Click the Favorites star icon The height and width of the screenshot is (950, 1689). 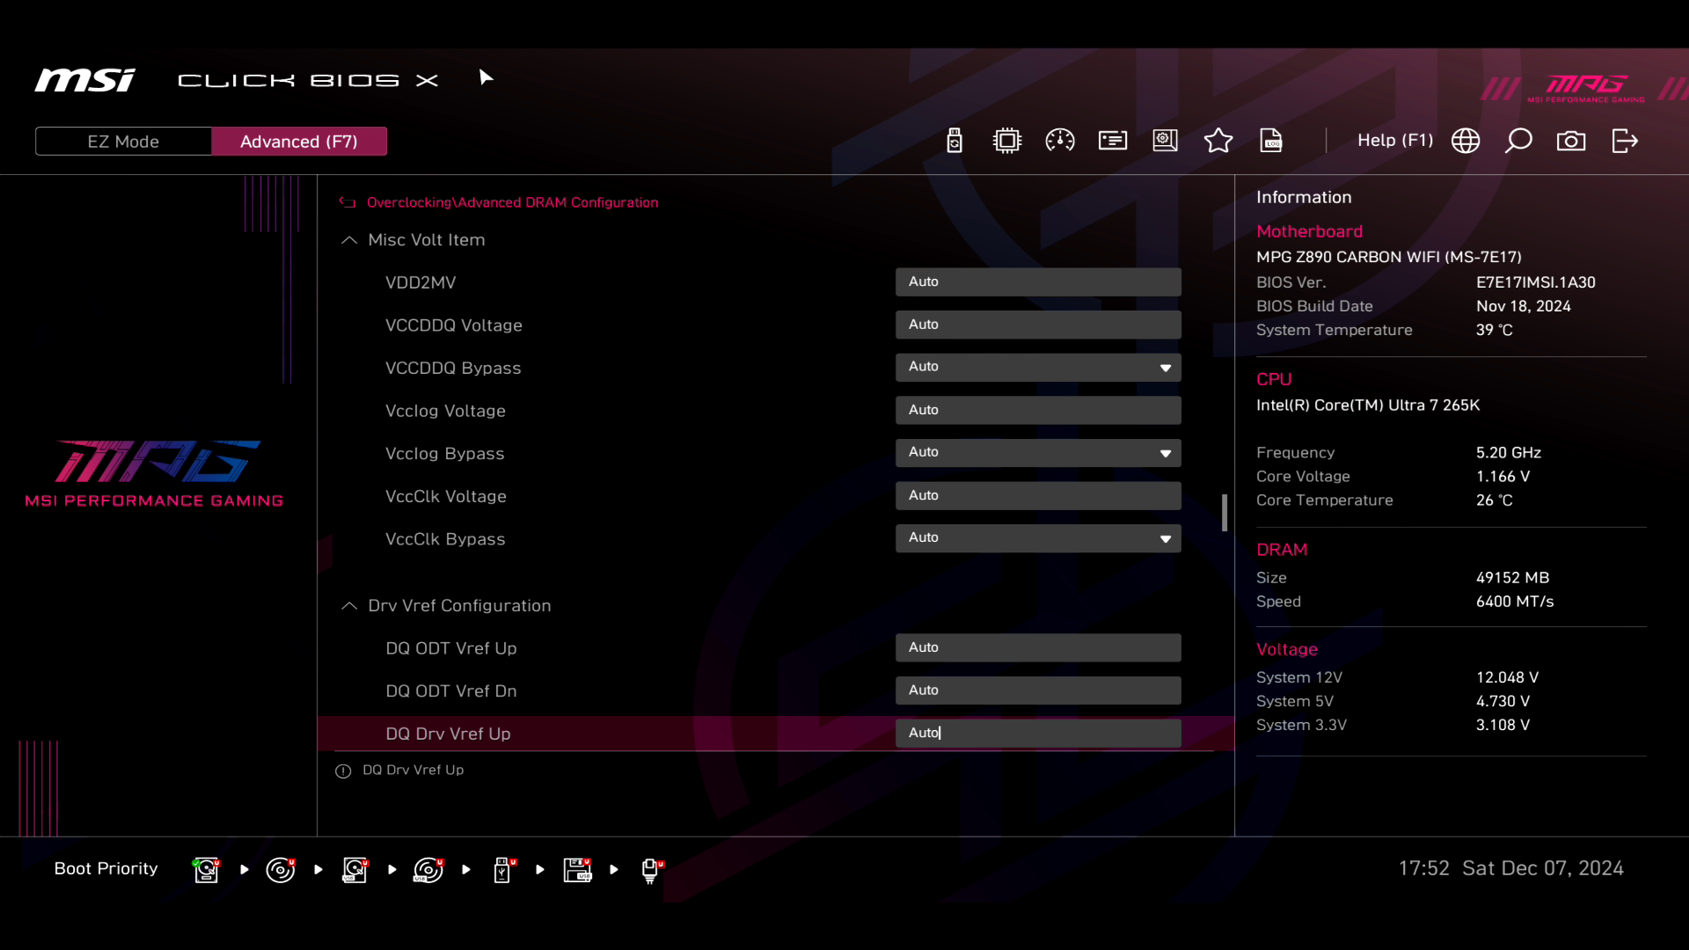(x=1218, y=141)
